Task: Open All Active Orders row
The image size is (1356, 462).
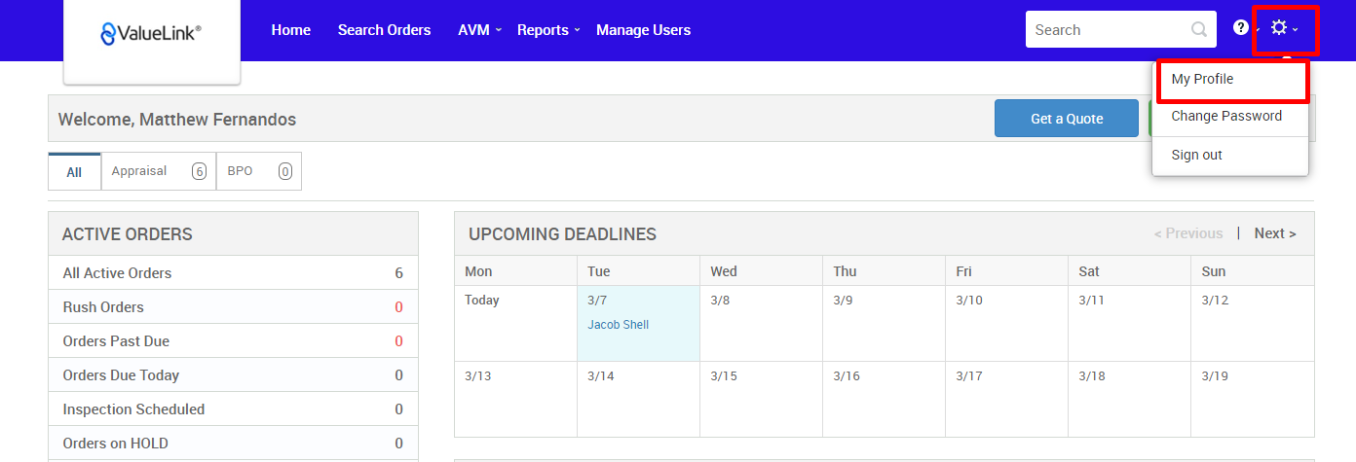Action: click(233, 273)
